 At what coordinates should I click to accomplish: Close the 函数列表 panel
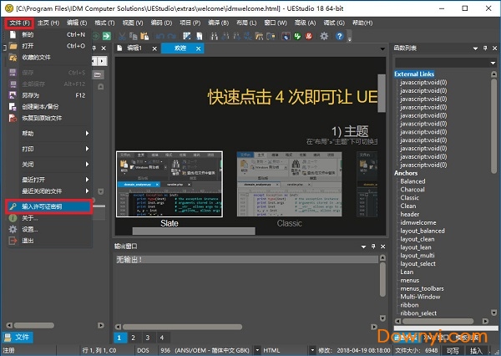494,48
